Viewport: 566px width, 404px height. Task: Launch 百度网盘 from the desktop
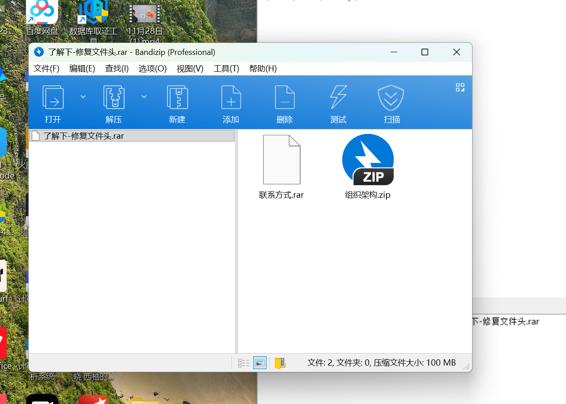pos(42,13)
